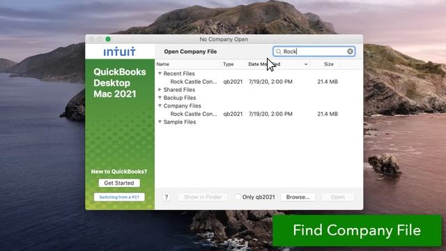Click qb2021 type in Recent Files row
The width and height of the screenshot is (446, 251).
point(233,82)
